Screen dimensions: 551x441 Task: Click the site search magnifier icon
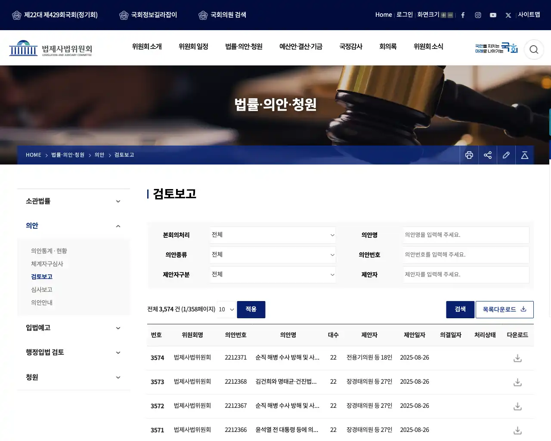coord(534,50)
